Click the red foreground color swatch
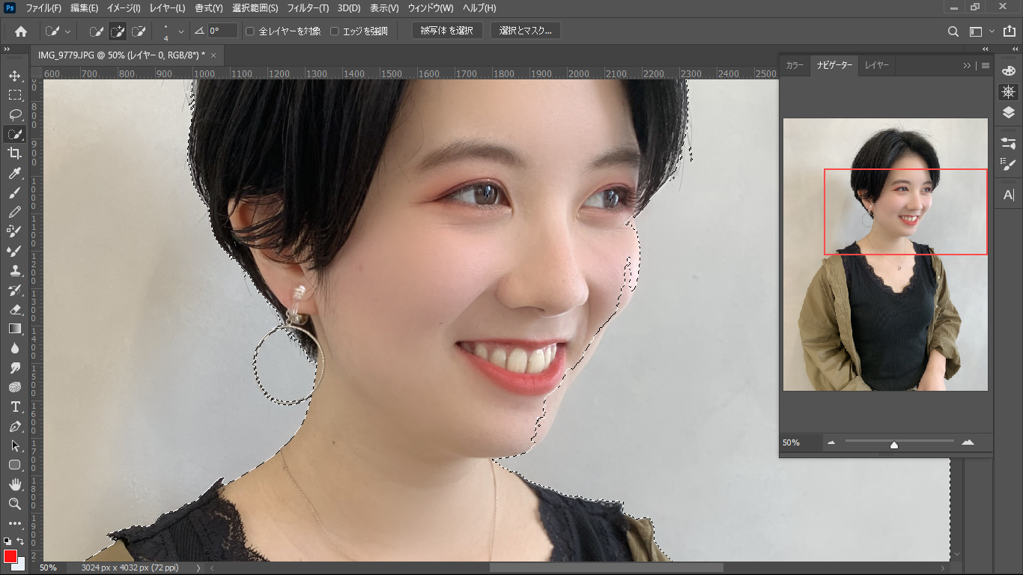 (x=10, y=556)
